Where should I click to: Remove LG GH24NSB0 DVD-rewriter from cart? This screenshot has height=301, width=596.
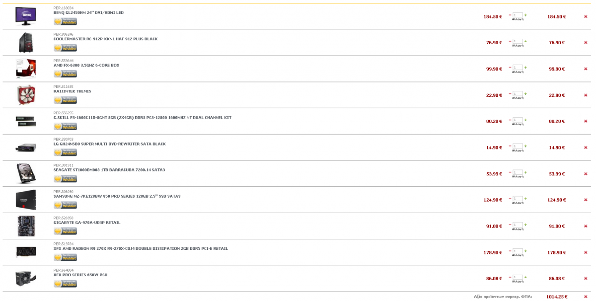coord(586,148)
